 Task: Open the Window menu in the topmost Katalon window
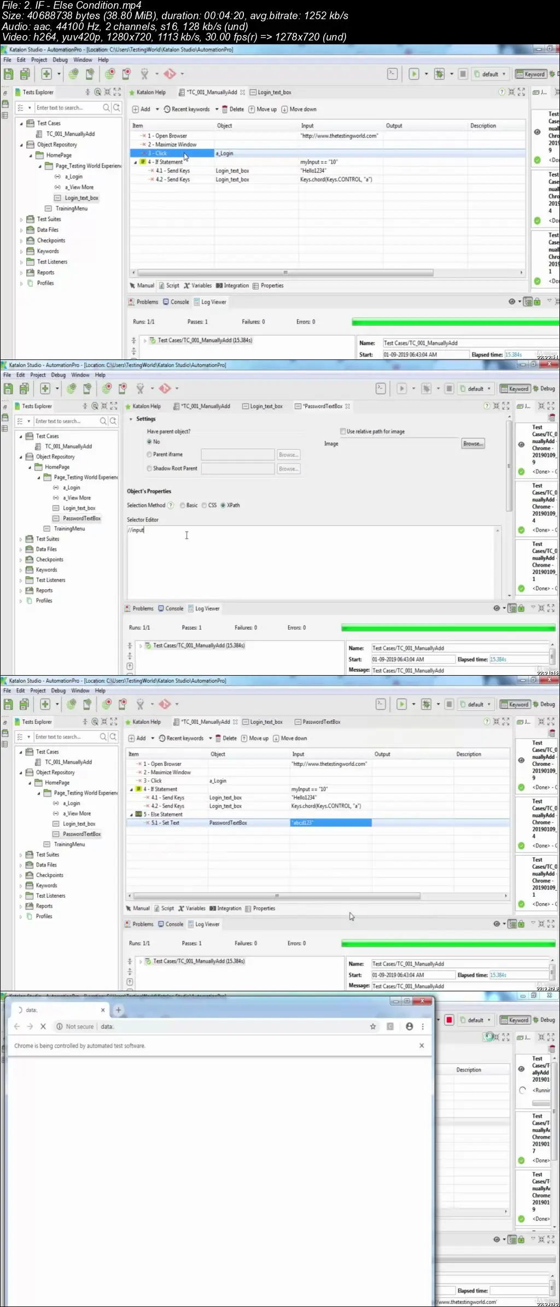[x=83, y=60]
